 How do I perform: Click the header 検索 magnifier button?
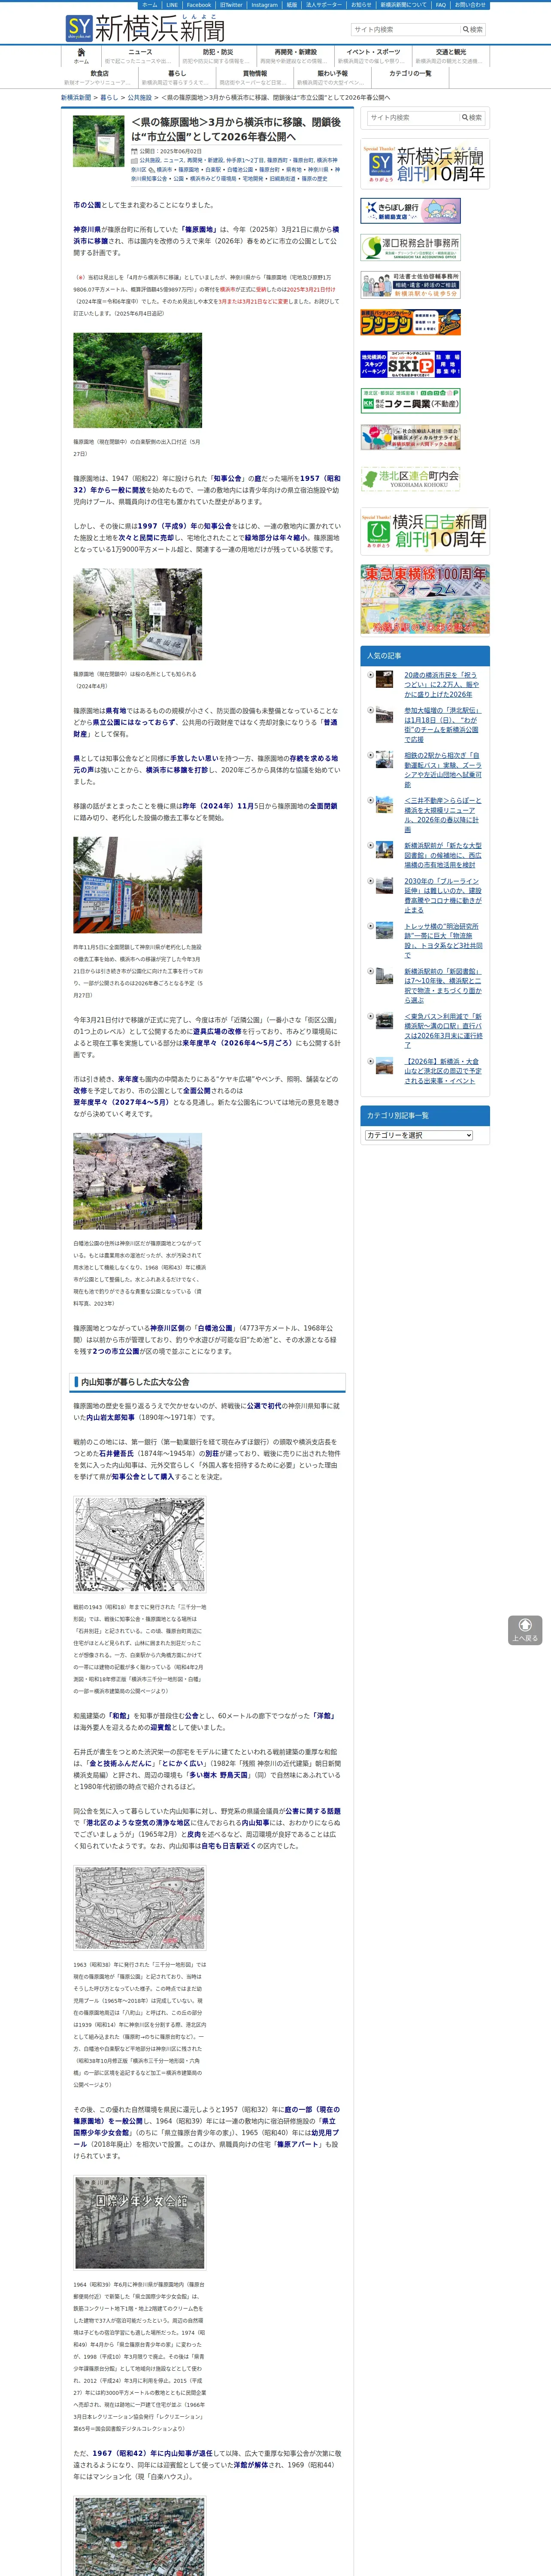[x=473, y=30]
